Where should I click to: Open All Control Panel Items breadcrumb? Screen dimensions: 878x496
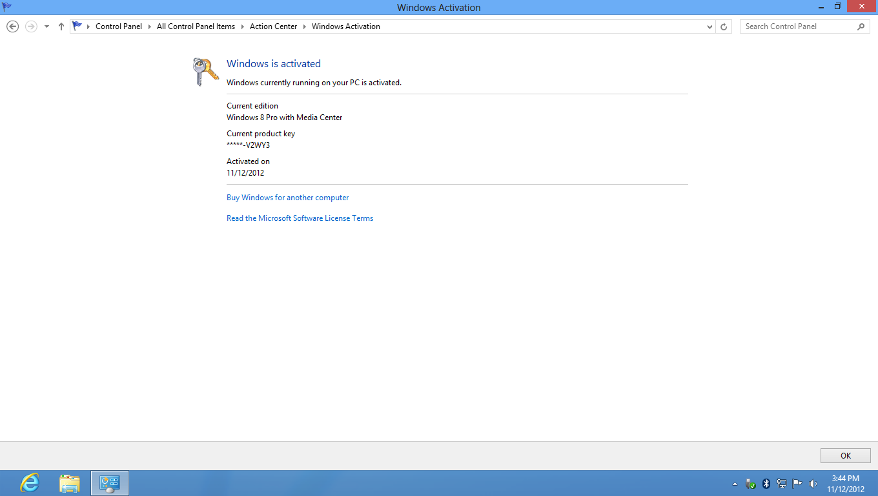pyautogui.click(x=196, y=26)
